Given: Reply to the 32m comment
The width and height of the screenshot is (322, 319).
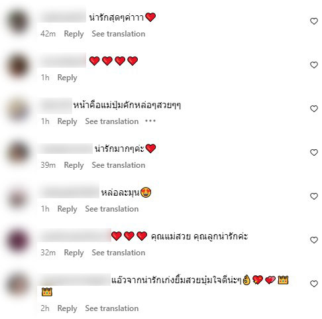Looking at the screenshot, I should (x=74, y=253).
